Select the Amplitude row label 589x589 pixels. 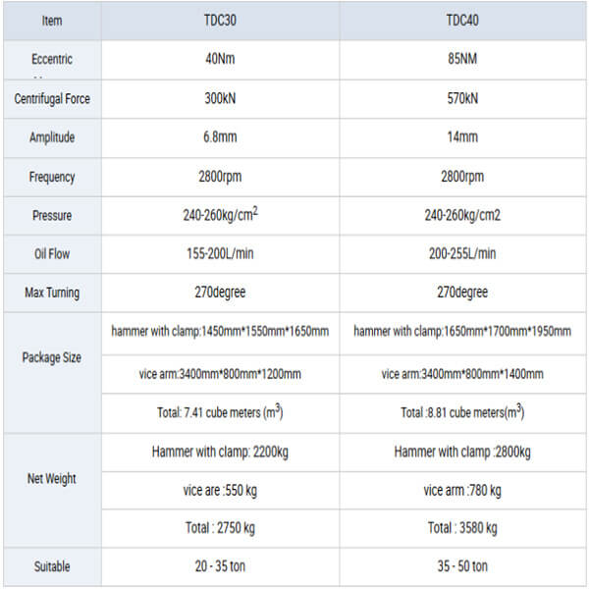click(x=51, y=138)
